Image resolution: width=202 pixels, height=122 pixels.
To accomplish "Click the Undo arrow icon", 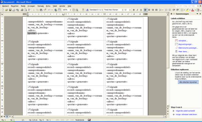I will click(x=49, y=10).
